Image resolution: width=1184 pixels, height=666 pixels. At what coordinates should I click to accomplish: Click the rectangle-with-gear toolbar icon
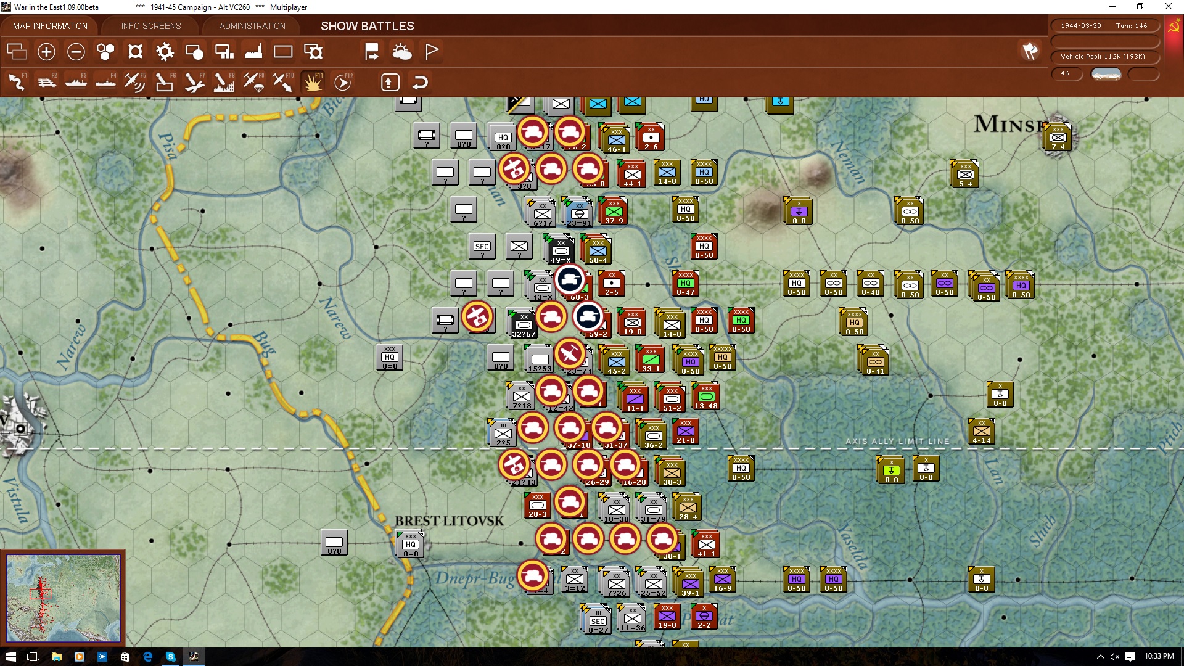313,52
